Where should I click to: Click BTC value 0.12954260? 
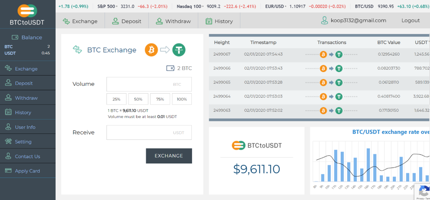click(x=389, y=54)
